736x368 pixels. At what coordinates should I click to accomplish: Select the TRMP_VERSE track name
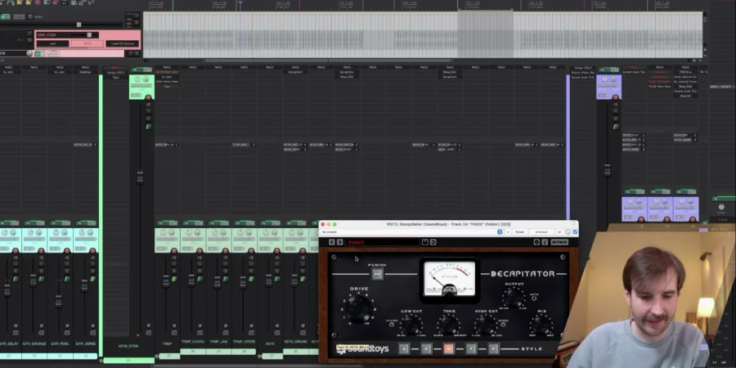coord(244,342)
